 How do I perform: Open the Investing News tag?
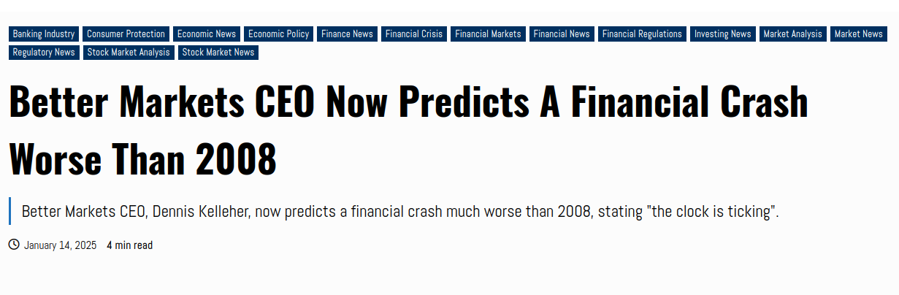tap(723, 34)
